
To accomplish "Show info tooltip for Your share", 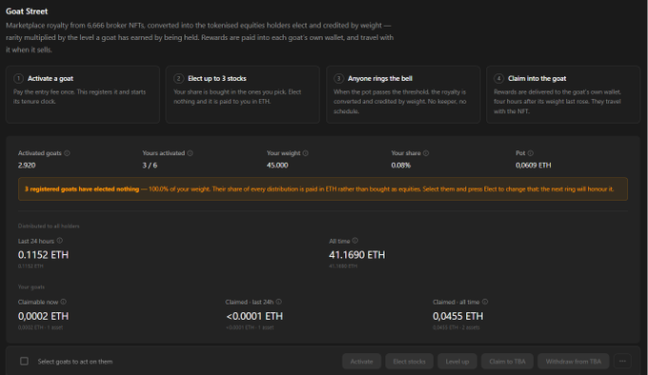I will 426,153.
